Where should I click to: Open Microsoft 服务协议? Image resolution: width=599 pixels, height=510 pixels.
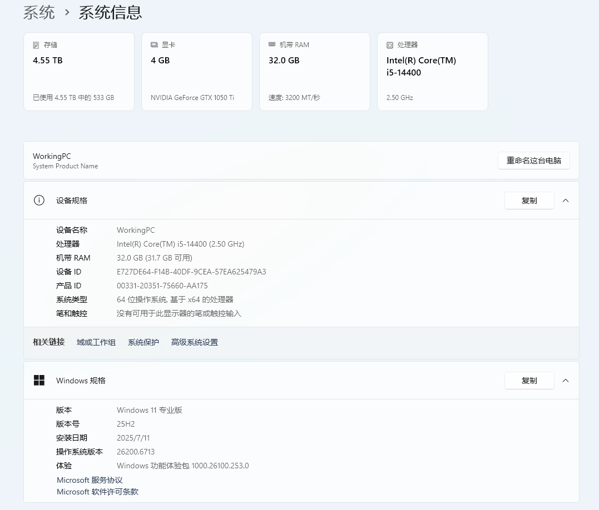(88, 480)
